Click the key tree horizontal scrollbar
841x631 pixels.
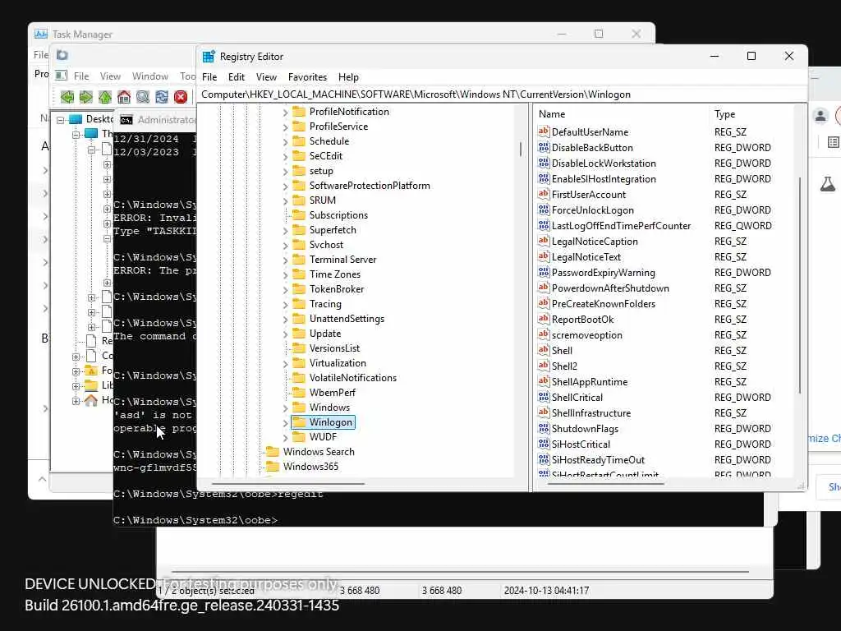(288, 483)
